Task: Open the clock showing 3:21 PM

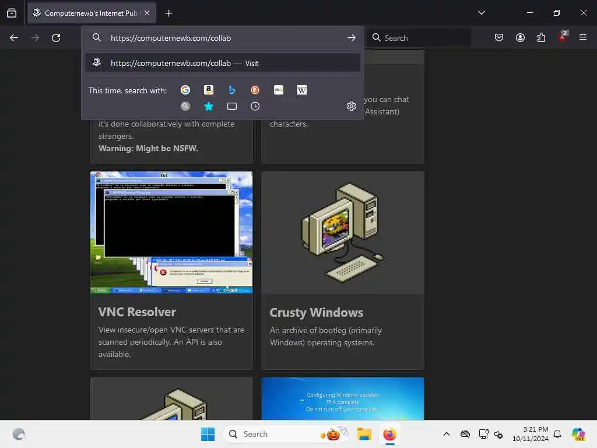Action: 531,434
